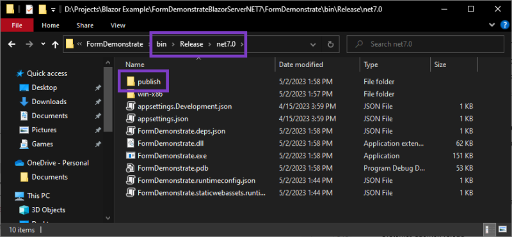This screenshot has width=512, height=237.
Task: Click the net7.0 breadcrumb segment
Action: [x=226, y=44]
